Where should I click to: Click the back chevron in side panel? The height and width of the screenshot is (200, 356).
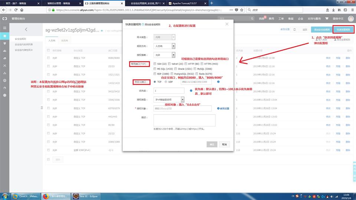(26, 29)
